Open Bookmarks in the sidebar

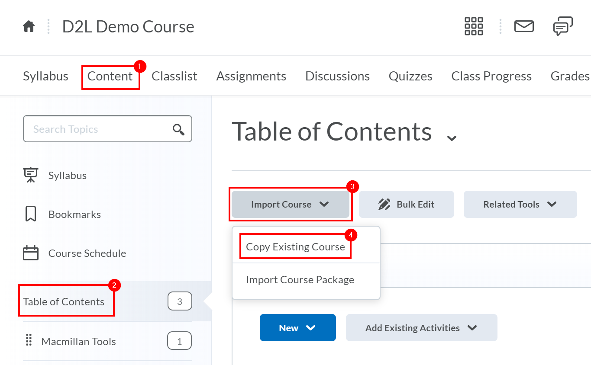pyautogui.click(x=74, y=215)
